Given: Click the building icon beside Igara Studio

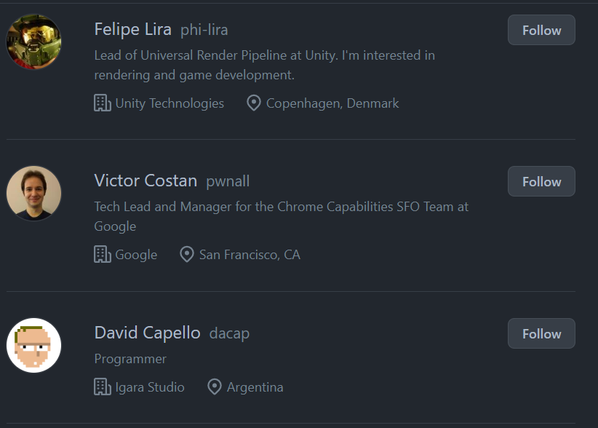Looking at the screenshot, I should pos(103,387).
